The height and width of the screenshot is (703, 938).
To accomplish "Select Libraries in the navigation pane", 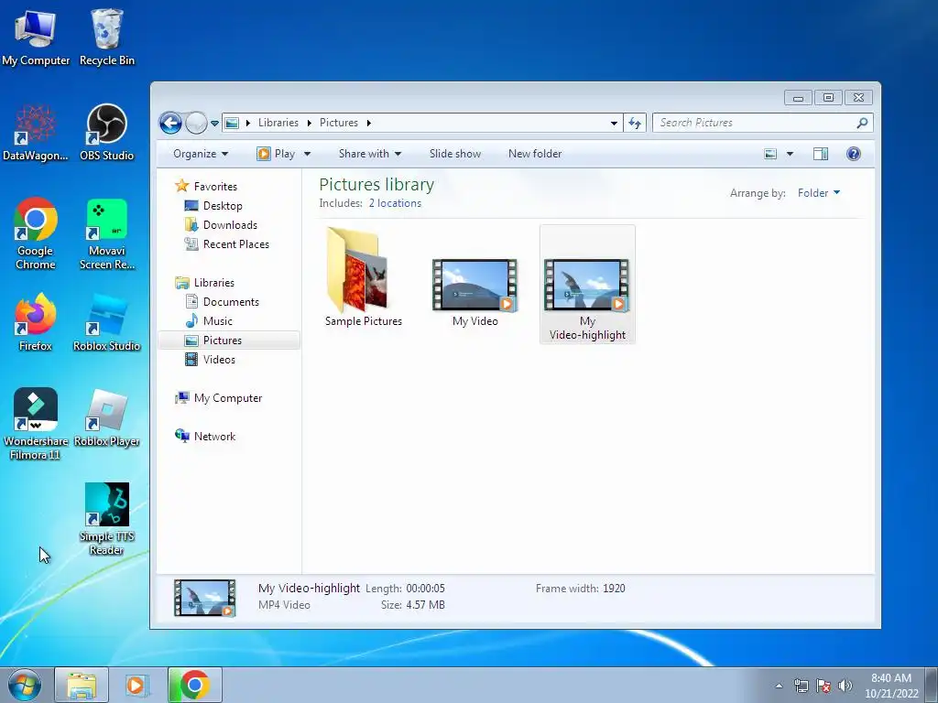I will tap(204, 283).
